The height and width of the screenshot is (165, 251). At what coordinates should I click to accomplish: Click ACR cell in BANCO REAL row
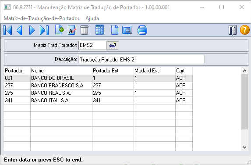point(184,93)
